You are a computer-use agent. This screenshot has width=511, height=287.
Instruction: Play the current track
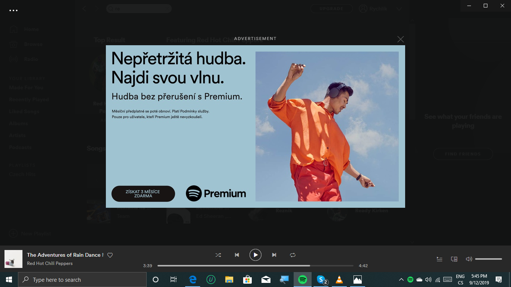255,255
